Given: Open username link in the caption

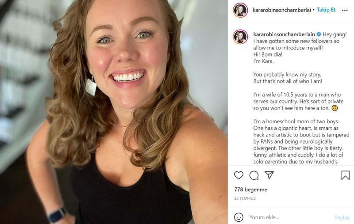Looking at the screenshot, I should [283, 34].
